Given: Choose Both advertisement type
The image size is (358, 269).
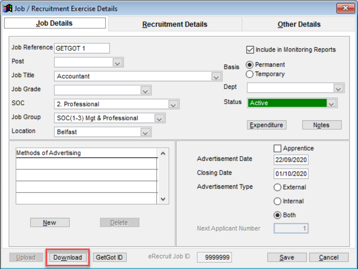Looking at the screenshot, I should pos(278,215).
